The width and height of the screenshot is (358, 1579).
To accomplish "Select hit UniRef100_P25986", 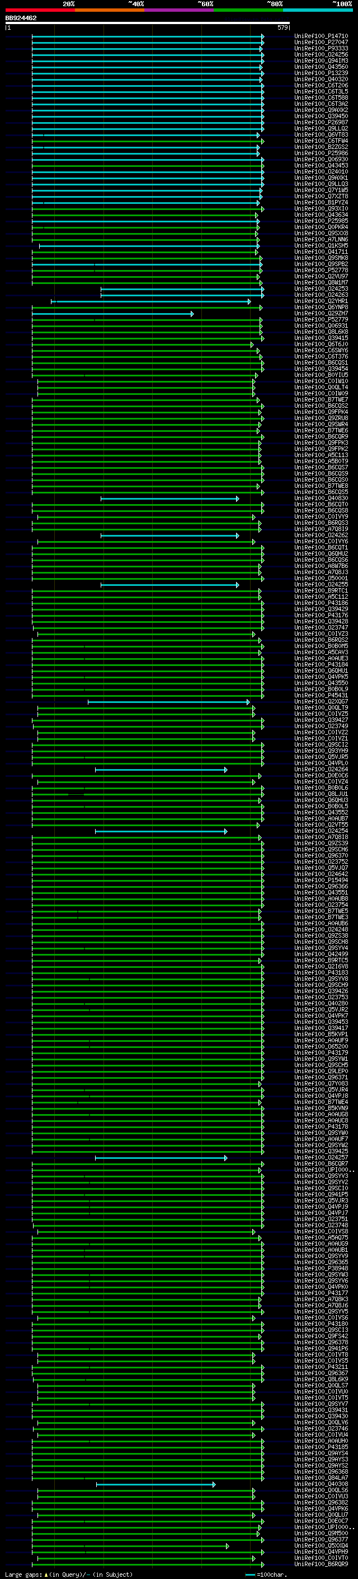I will [321, 153].
